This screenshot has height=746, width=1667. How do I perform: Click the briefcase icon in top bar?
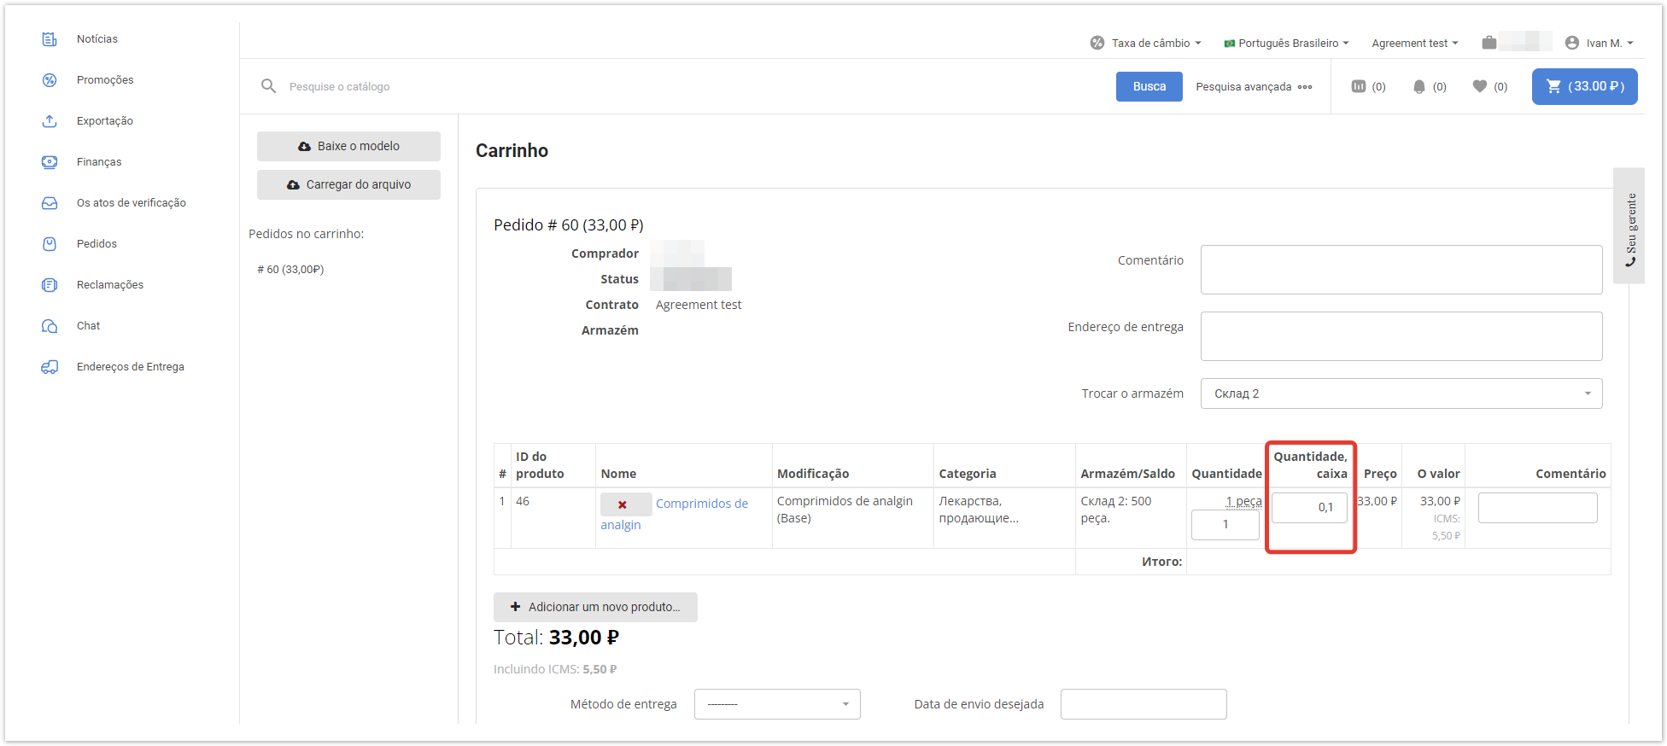click(1489, 43)
